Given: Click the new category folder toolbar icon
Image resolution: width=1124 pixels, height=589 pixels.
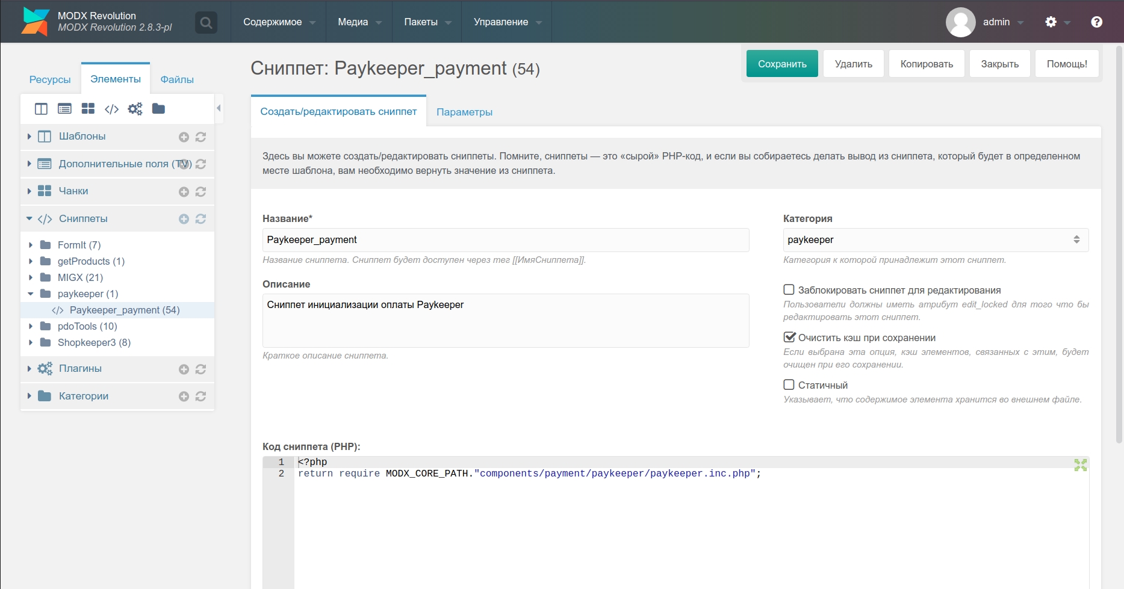Looking at the screenshot, I should pyautogui.click(x=158, y=109).
